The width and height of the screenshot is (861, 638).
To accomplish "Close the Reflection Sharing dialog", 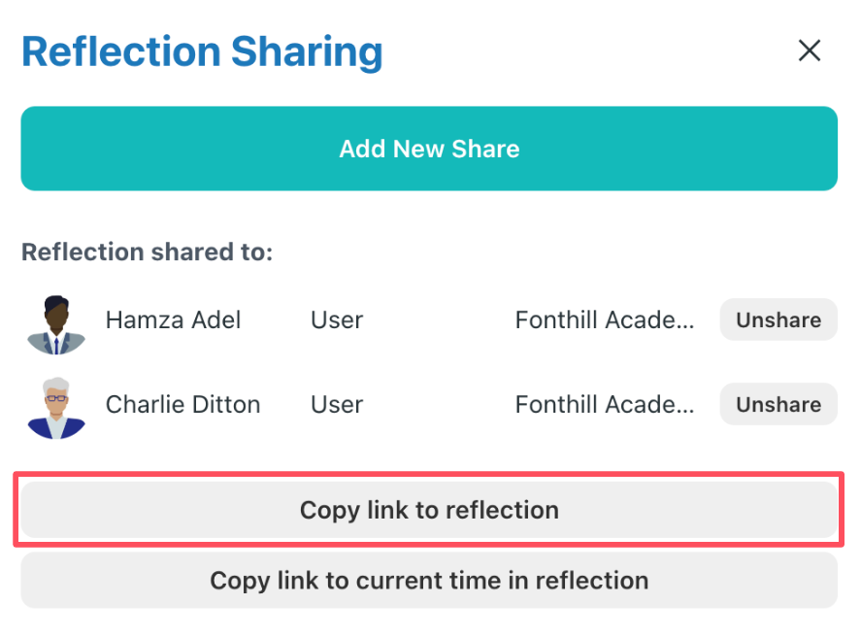I will click(x=810, y=51).
